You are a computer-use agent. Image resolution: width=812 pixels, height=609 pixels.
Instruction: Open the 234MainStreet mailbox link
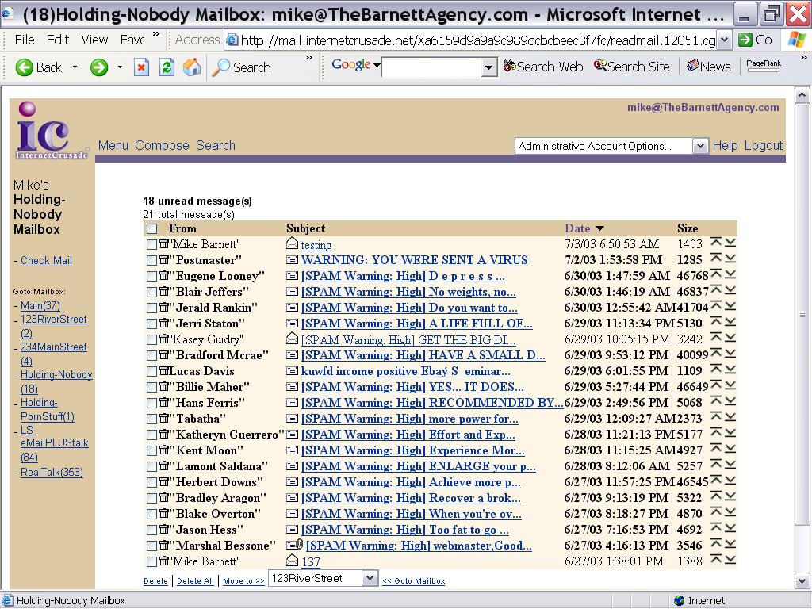point(53,354)
